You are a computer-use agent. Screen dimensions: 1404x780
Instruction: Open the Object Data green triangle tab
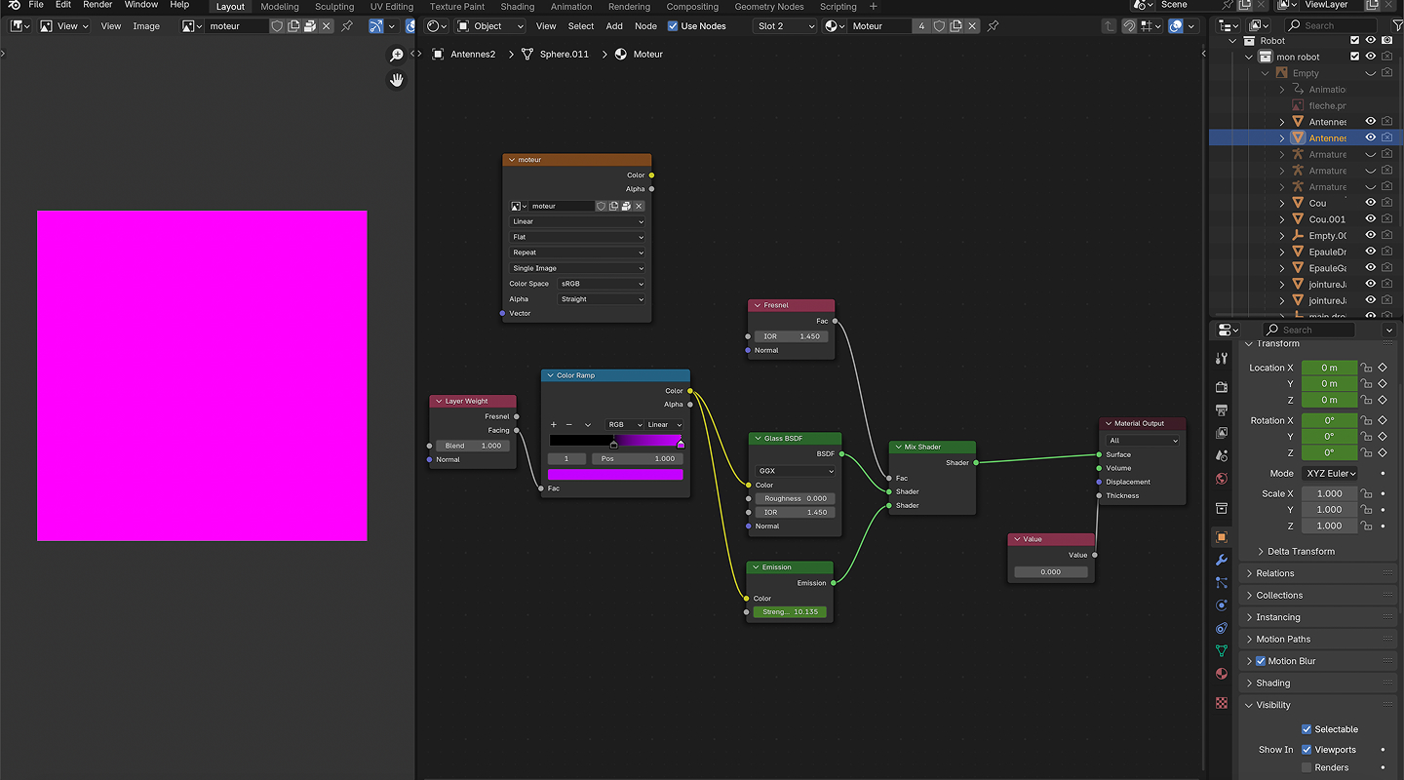pos(1222,650)
